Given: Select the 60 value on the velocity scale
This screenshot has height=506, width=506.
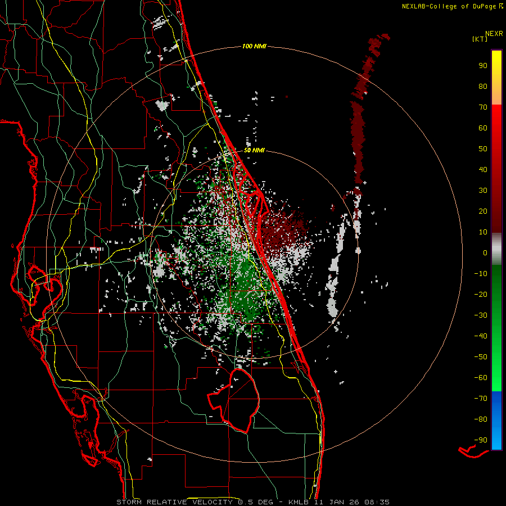Looking at the screenshot, I should pyautogui.click(x=483, y=128).
